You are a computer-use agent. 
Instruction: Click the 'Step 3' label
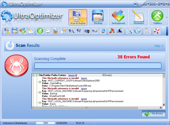(158, 46)
